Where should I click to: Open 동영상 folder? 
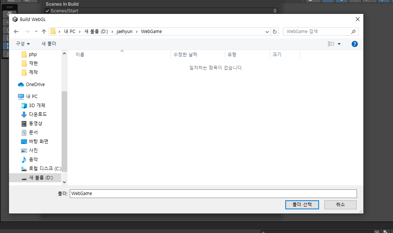tap(35, 123)
